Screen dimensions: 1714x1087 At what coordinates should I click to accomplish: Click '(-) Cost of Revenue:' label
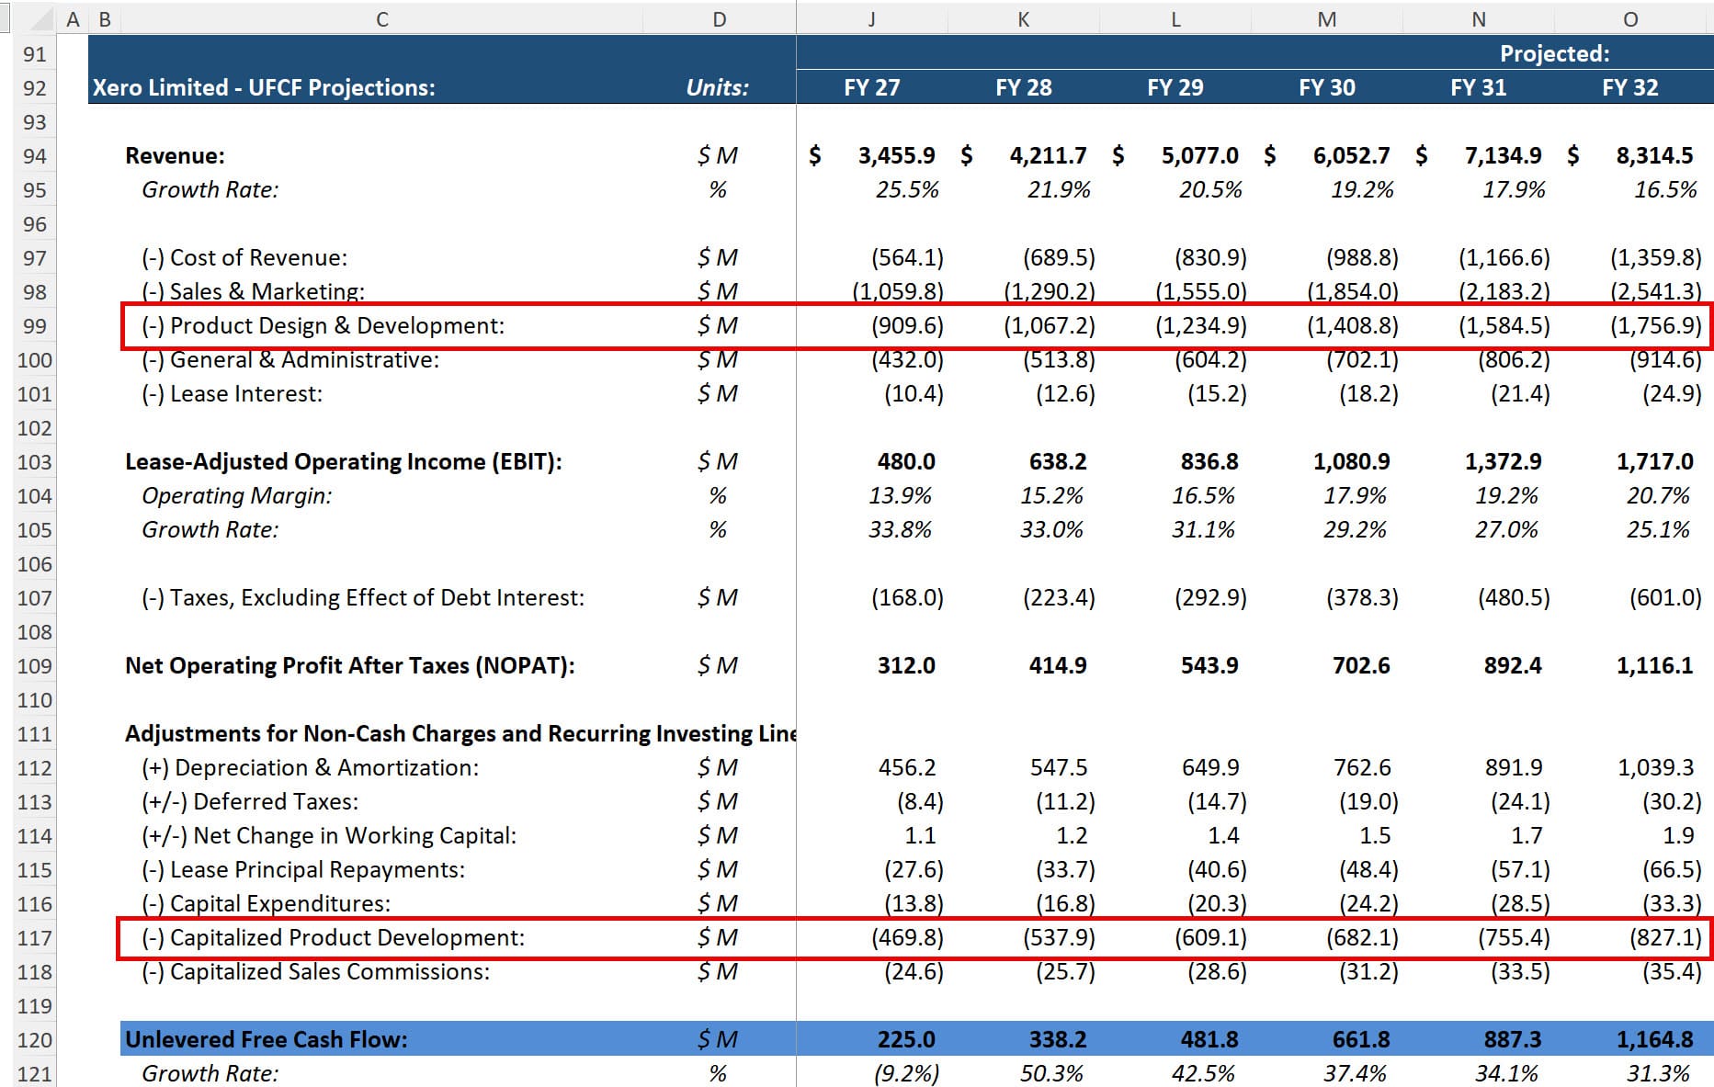pos(244,258)
